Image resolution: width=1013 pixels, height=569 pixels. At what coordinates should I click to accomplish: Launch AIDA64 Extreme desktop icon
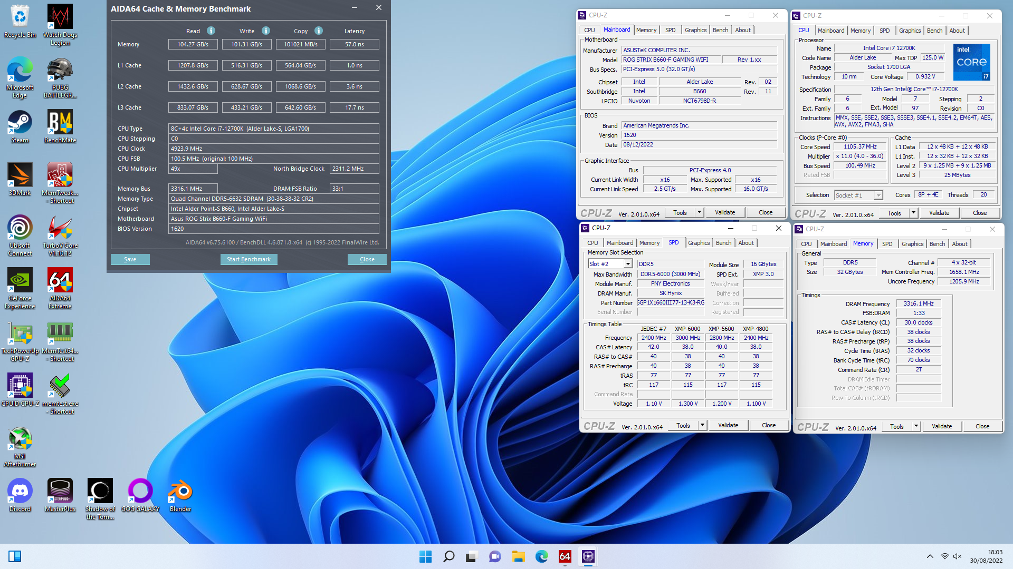point(60,288)
